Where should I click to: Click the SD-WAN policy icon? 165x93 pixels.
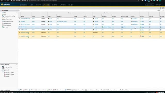click(3, 27)
